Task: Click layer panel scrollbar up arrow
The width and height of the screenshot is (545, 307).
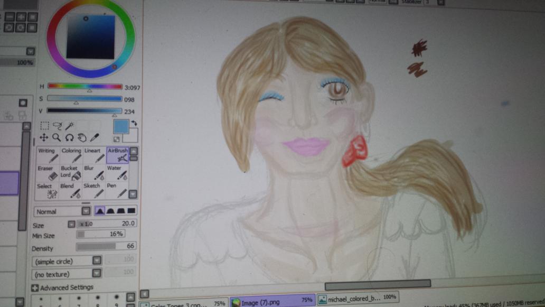Action: pyautogui.click(x=26, y=126)
